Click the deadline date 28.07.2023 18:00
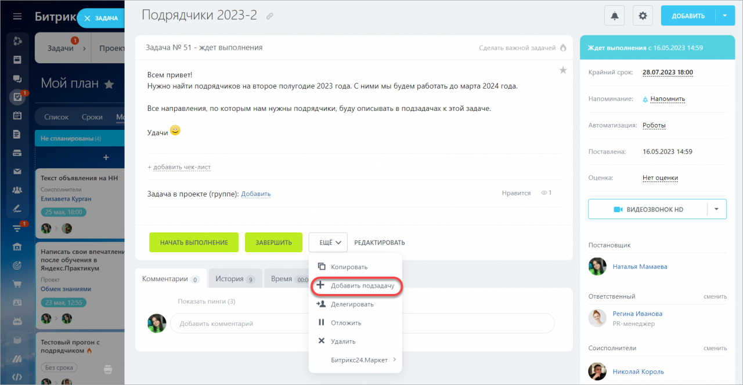The width and height of the screenshot is (743, 385). click(x=668, y=72)
